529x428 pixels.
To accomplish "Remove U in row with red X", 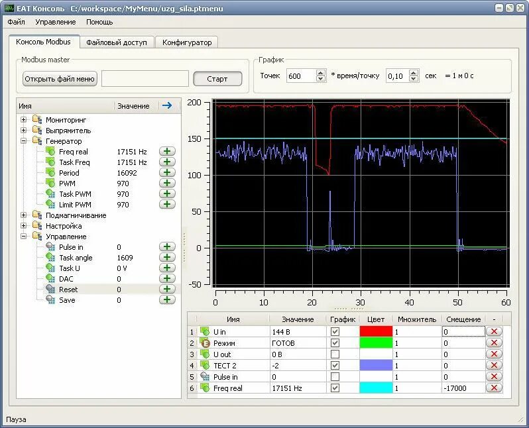I will pyautogui.click(x=494, y=331).
